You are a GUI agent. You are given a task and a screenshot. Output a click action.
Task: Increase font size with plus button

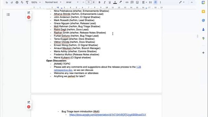94,2
